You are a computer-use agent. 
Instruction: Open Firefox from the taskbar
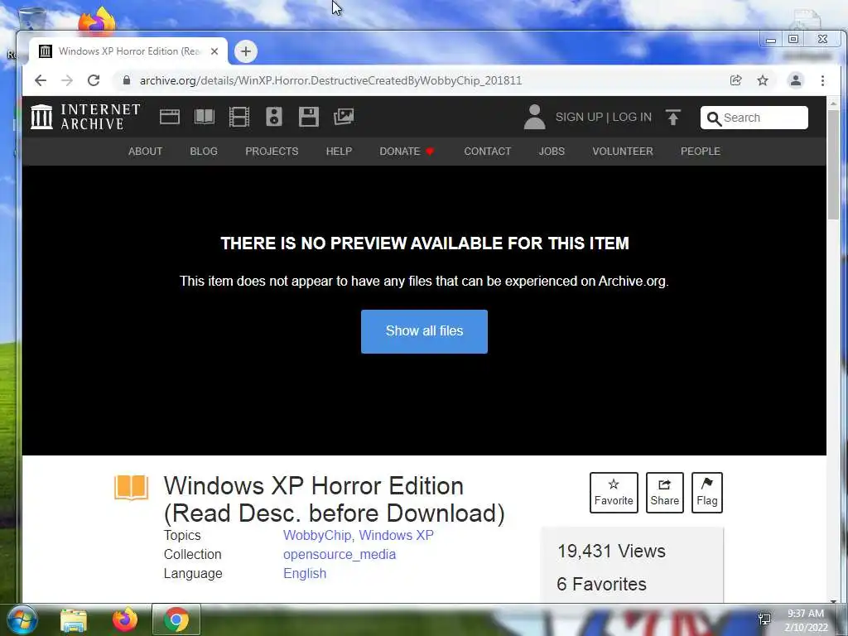(x=125, y=619)
